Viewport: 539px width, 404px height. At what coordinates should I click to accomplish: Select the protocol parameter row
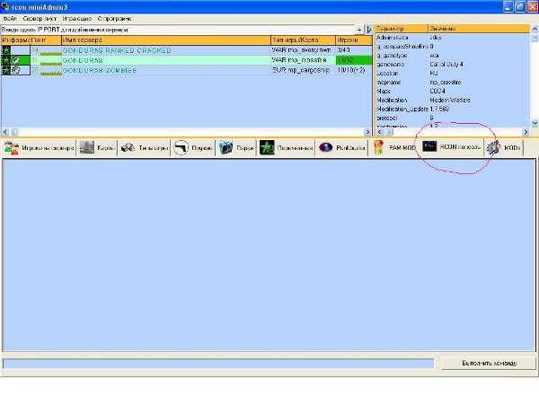coord(452,118)
